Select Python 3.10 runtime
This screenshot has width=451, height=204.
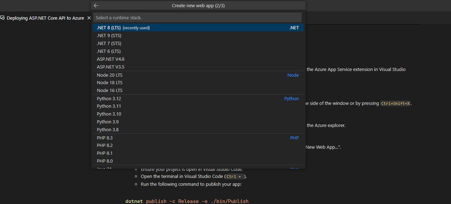199,114
